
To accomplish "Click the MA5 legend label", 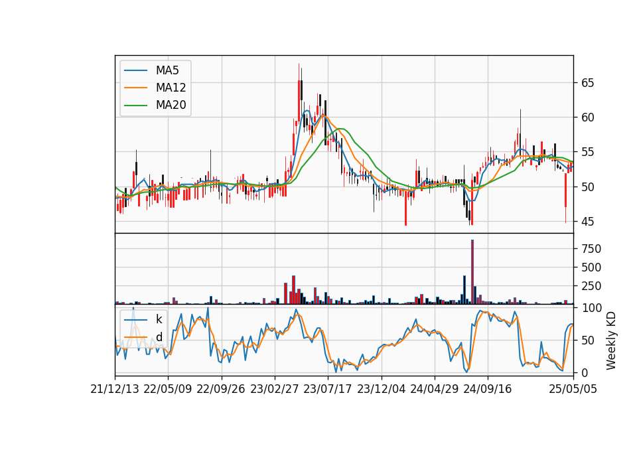I will [167, 70].
